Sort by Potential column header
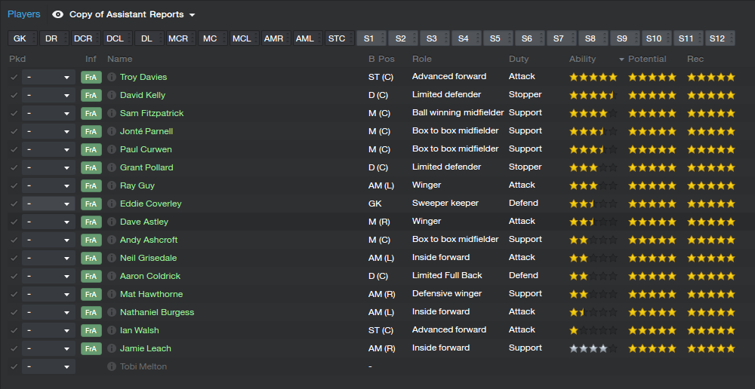Viewport: 755px width, 389px height. [647, 59]
